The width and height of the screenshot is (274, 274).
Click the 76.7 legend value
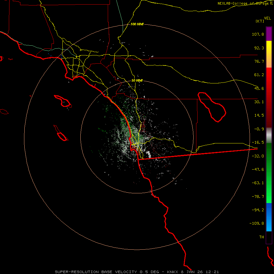pos(259,61)
